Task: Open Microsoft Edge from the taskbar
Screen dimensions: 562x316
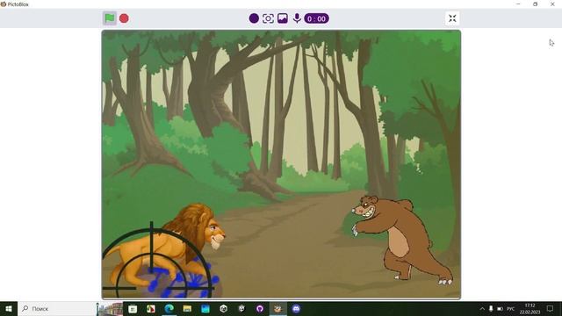Action: 169,308
